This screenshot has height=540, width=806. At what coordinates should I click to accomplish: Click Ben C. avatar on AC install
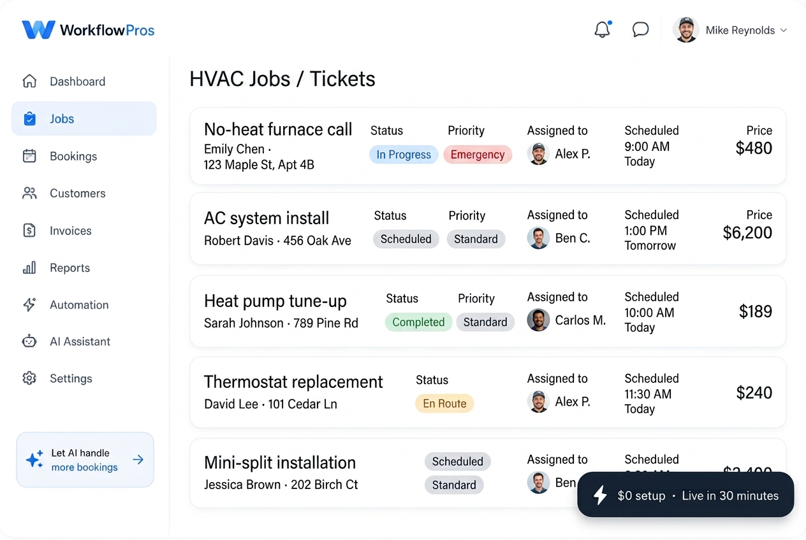(x=538, y=238)
